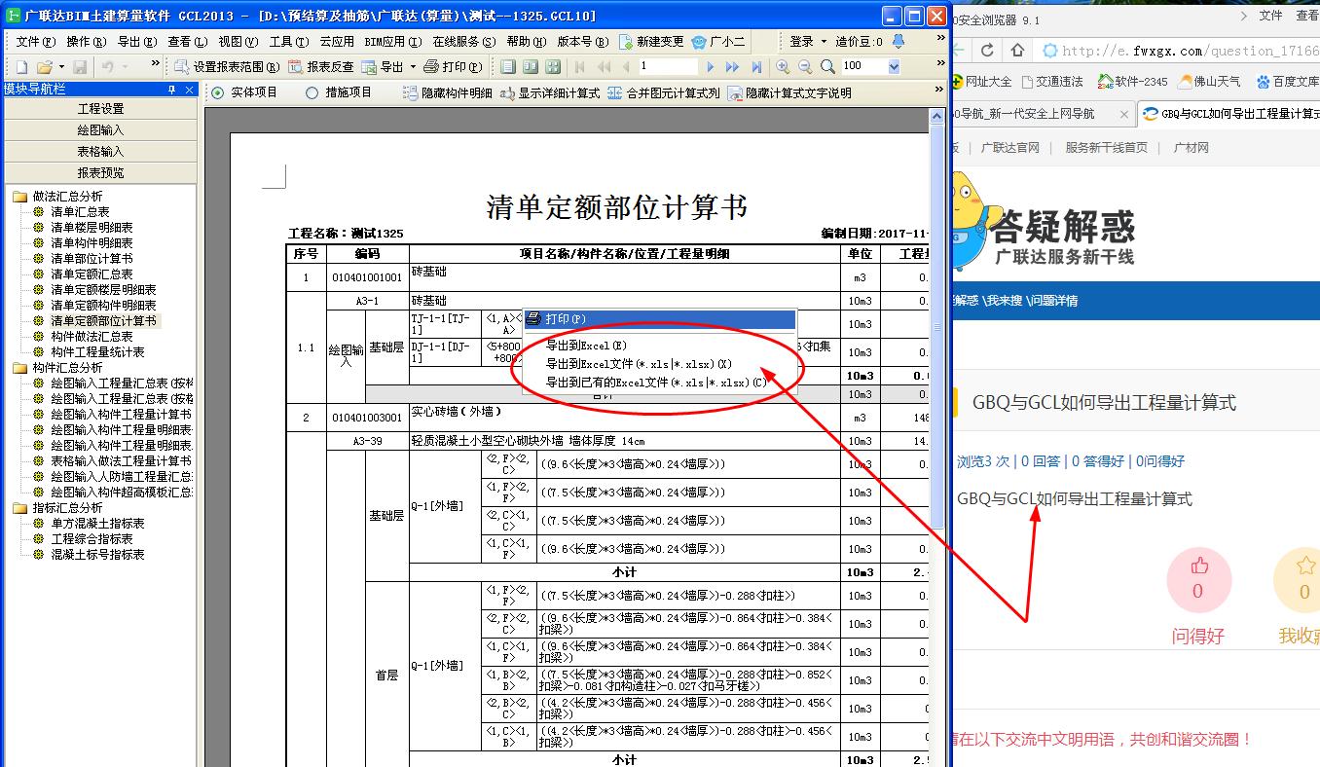Screen dimensions: 1320x767
Task: Toggle 隐藏构件明细 option
Action: point(447,92)
